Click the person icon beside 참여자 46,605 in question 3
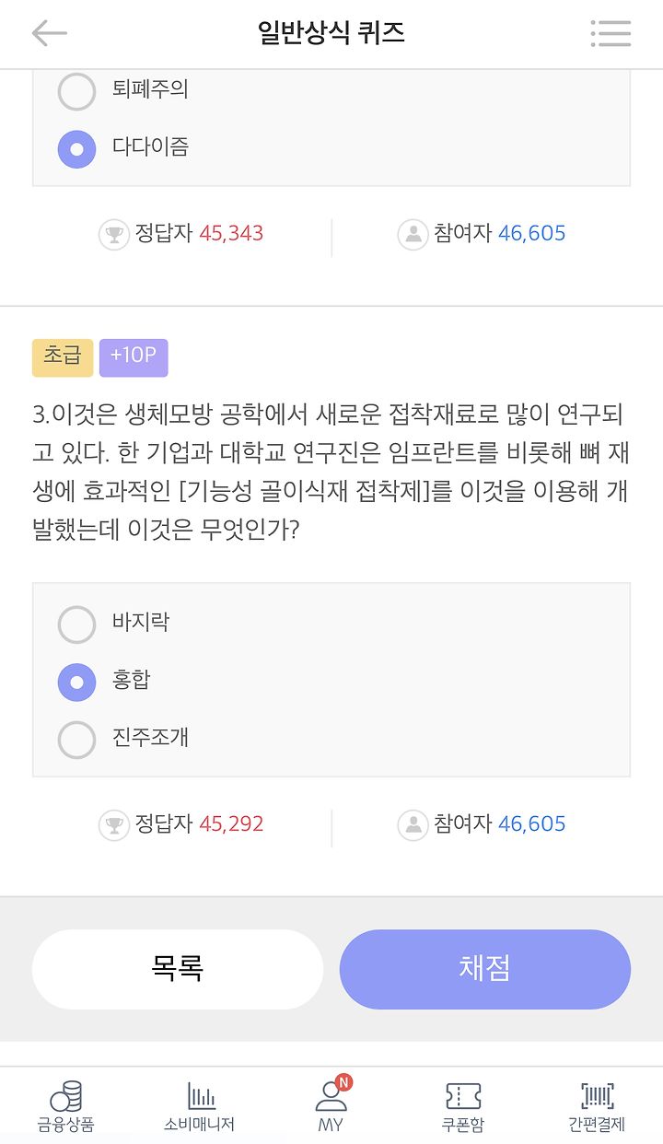The image size is (663, 1144). click(413, 824)
